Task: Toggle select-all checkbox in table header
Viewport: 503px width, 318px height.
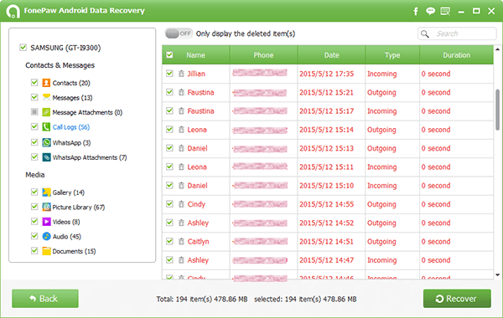Action: (169, 55)
